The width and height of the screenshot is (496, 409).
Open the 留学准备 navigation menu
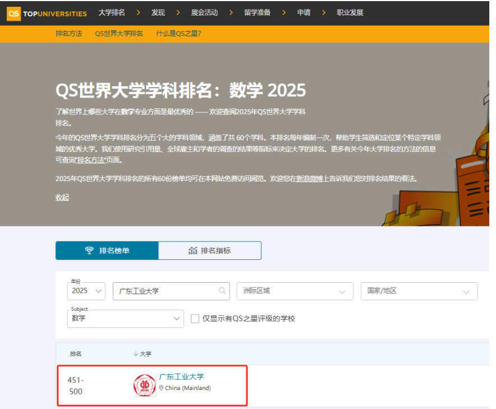257,12
